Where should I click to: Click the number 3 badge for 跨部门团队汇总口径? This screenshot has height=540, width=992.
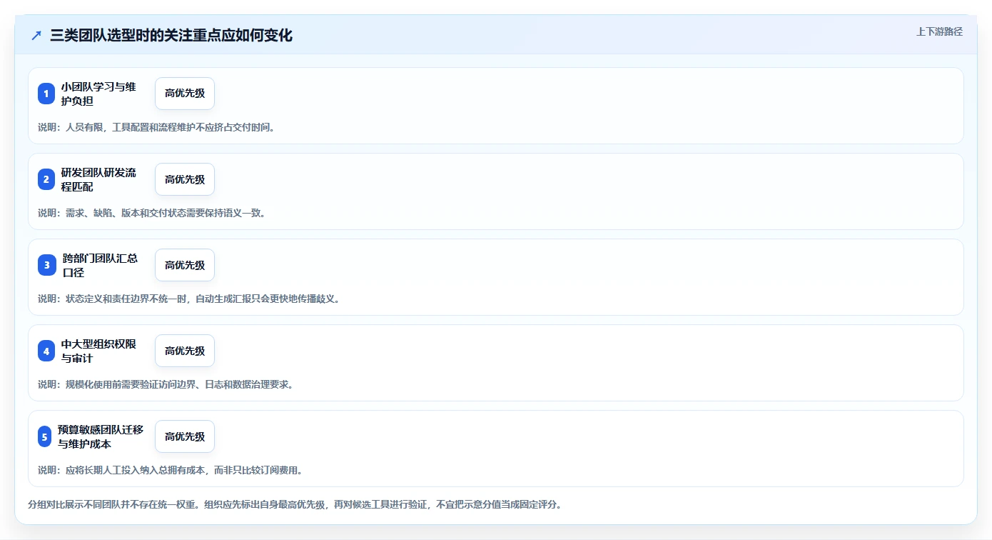tap(46, 265)
